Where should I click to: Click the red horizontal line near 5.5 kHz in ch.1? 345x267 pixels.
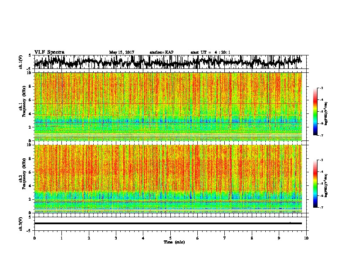pyautogui.click(x=168, y=103)
